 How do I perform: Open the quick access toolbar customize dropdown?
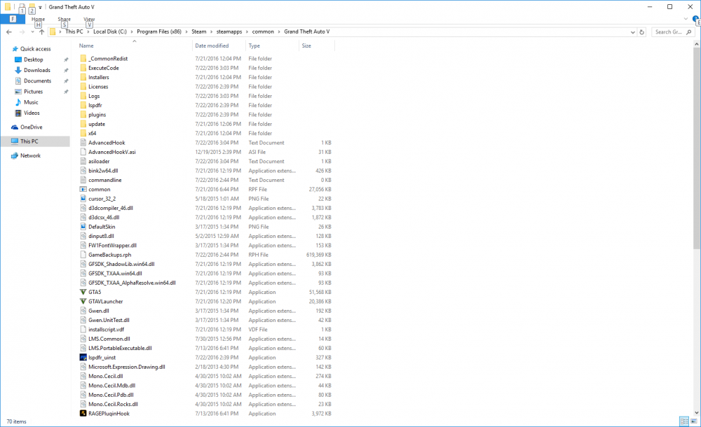pyautogui.click(x=40, y=7)
